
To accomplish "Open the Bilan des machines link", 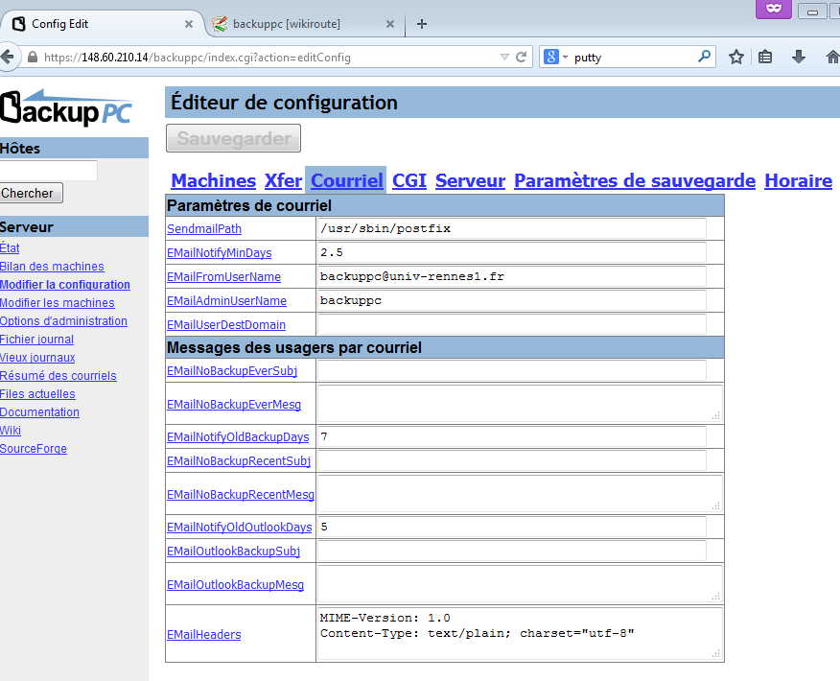I will point(52,267).
